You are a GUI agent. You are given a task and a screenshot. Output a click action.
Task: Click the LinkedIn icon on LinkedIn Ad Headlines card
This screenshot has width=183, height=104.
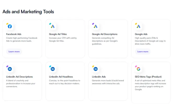53,69
